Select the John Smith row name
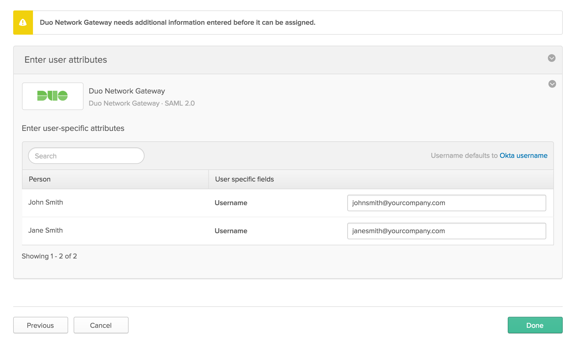Image resolution: width=577 pixels, height=341 pixels. 46,202
